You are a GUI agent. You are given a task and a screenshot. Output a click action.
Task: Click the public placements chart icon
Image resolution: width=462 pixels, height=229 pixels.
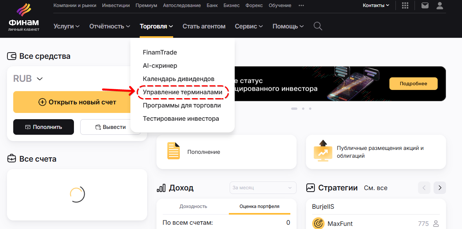(323, 151)
